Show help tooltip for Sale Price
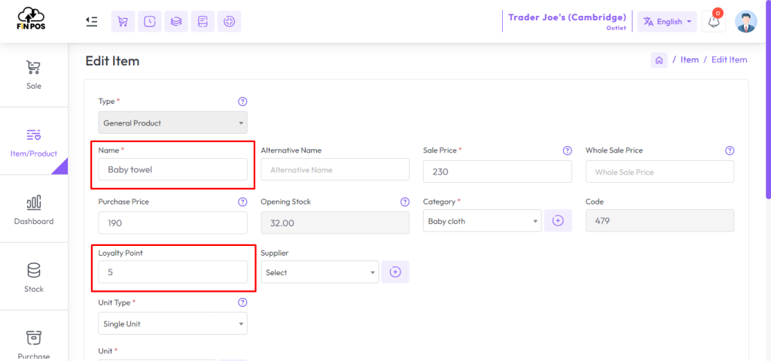Image resolution: width=771 pixels, height=361 pixels. (567, 150)
